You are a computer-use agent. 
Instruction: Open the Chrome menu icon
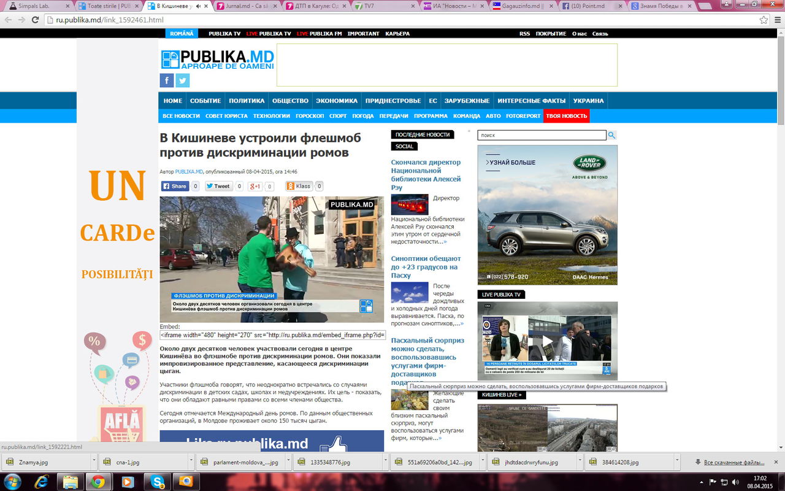(776, 20)
